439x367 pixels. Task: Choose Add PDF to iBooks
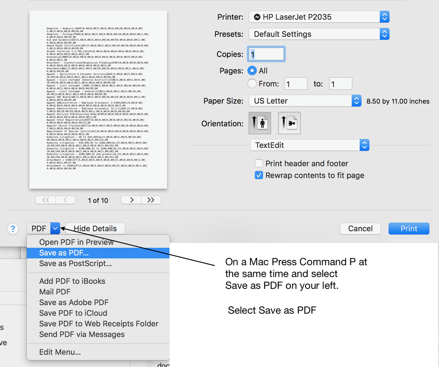pyautogui.click(x=98, y=281)
